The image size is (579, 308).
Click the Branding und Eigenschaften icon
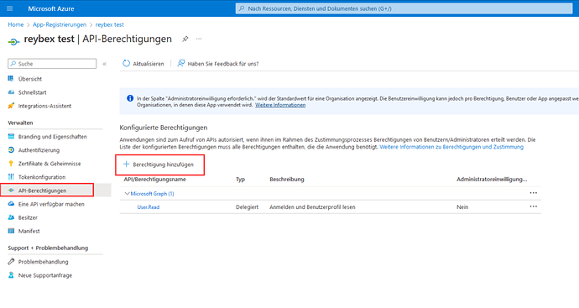point(11,137)
